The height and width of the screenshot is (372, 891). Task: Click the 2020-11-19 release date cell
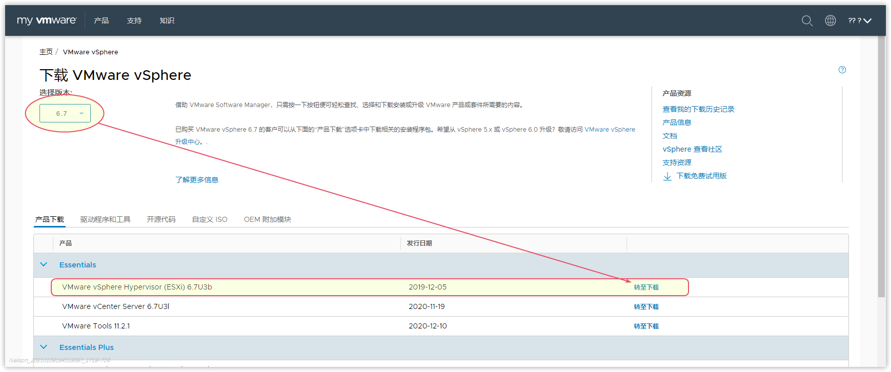[x=427, y=306]
